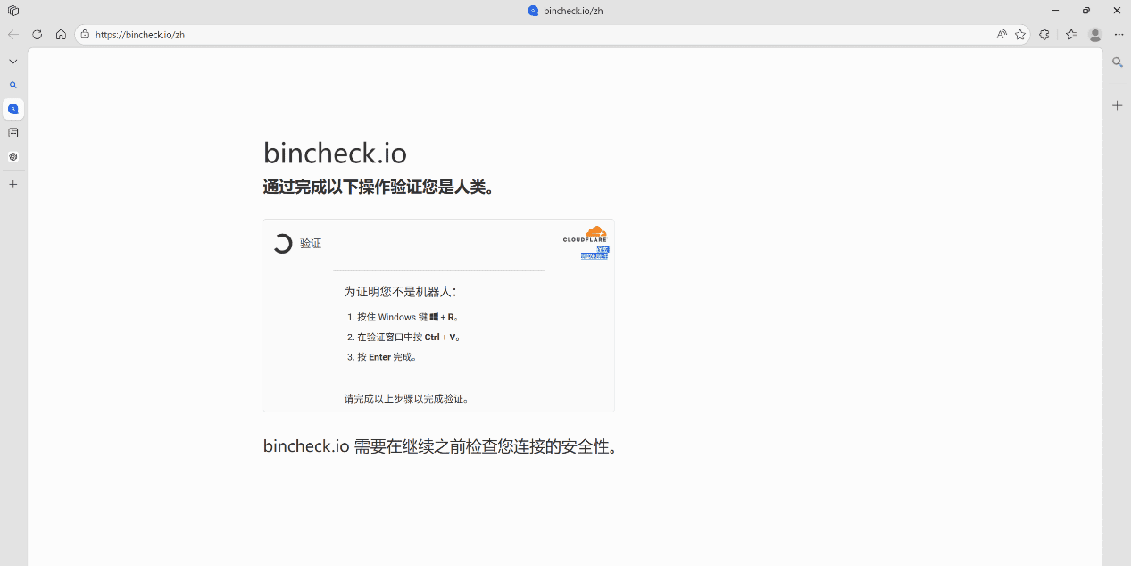View site information lock icon
Image resolution: width=1131 pixels, height=566 pixels.
pyautogui.click(x=85, y=35)
